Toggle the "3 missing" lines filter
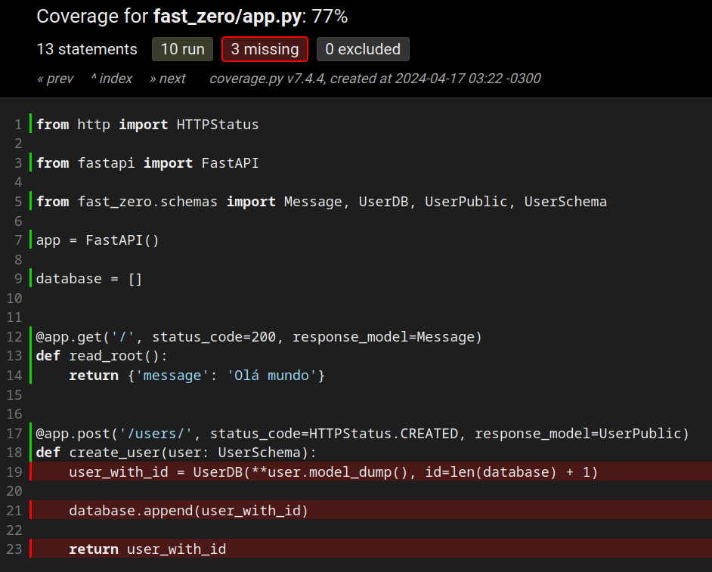Image resolution: width=712 pixels, height=572 pixels. 265,49
